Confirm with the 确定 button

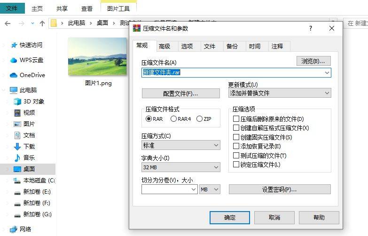(230, 218)
